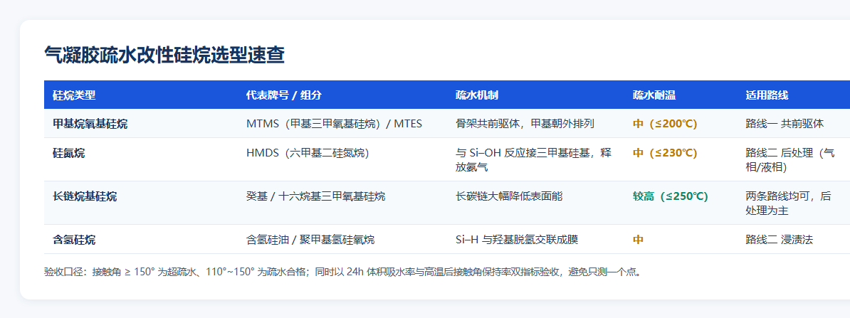Select the 硅氮烷 row label
The image size is (850, 318).
69,153
